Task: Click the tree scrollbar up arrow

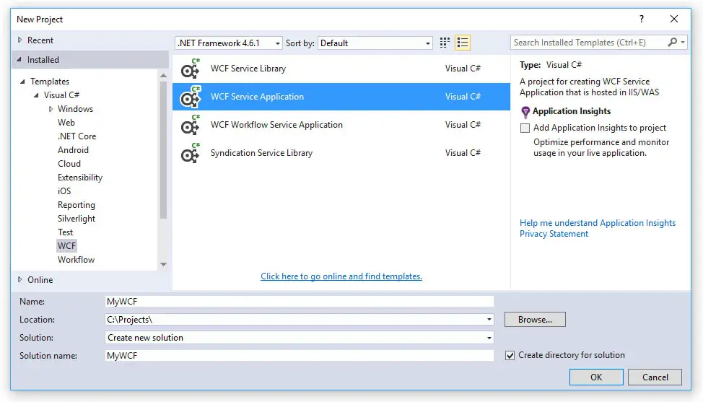Action: click(x=163, y=75)
